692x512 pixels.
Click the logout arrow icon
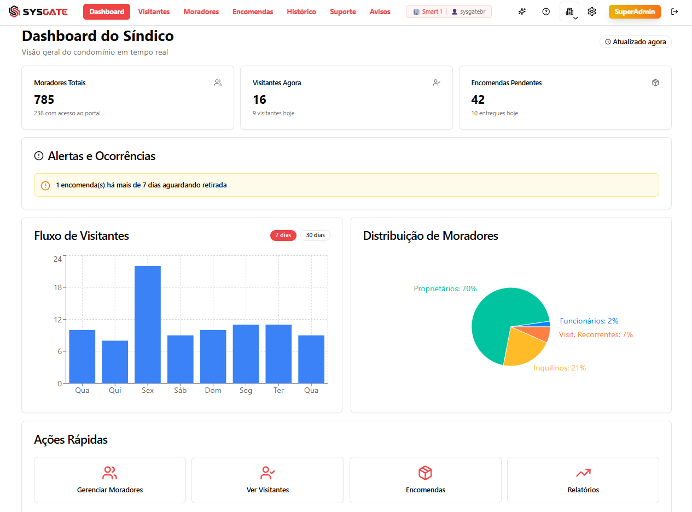[x=674, y=11]
